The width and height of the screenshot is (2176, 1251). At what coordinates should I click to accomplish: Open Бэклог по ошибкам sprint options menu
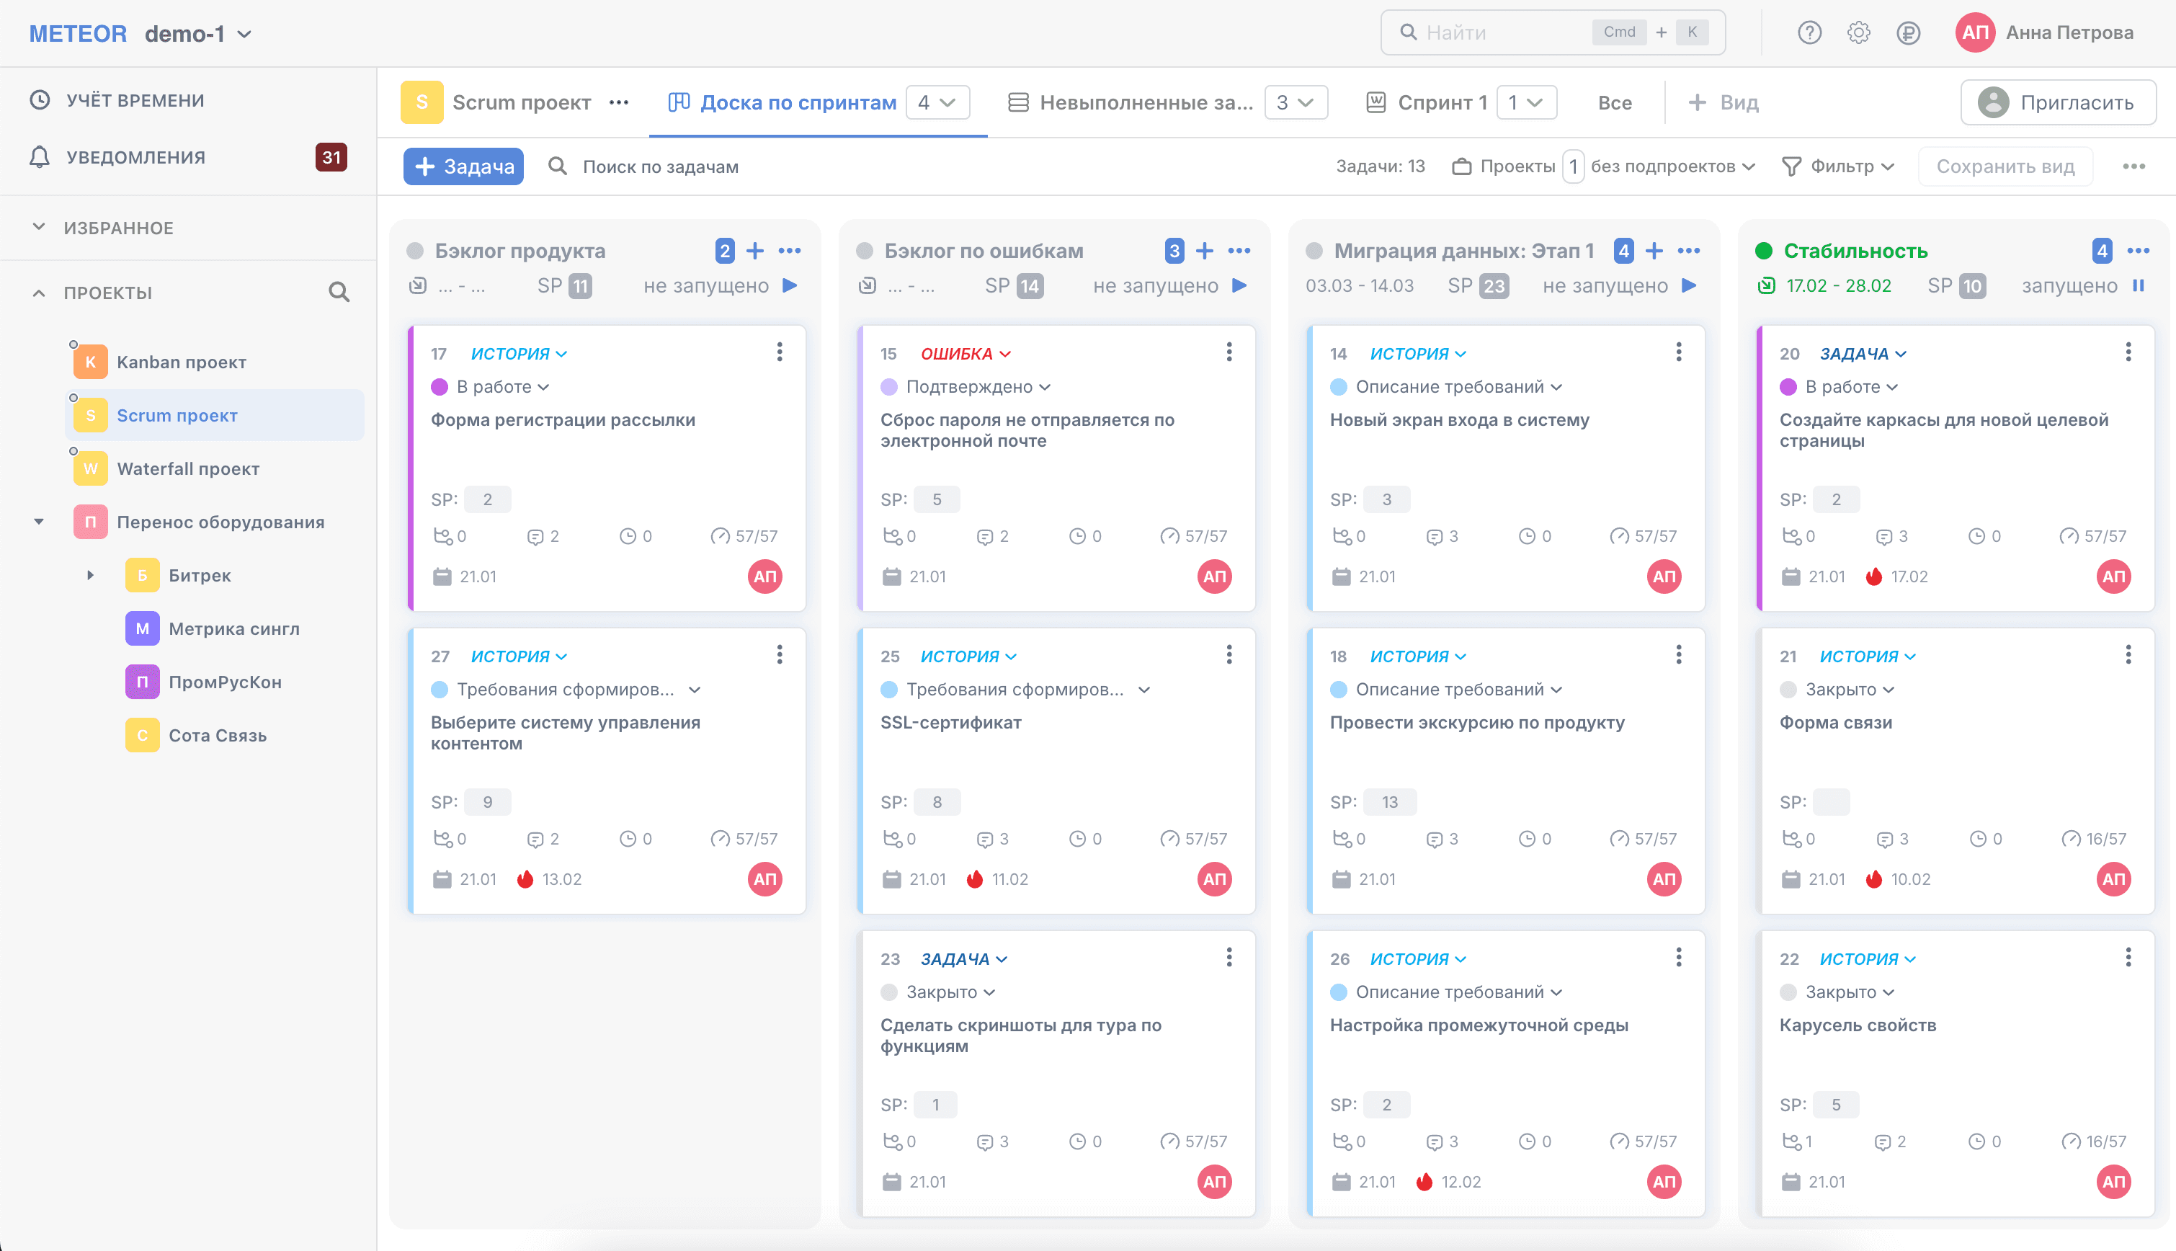coord(1239,251)
